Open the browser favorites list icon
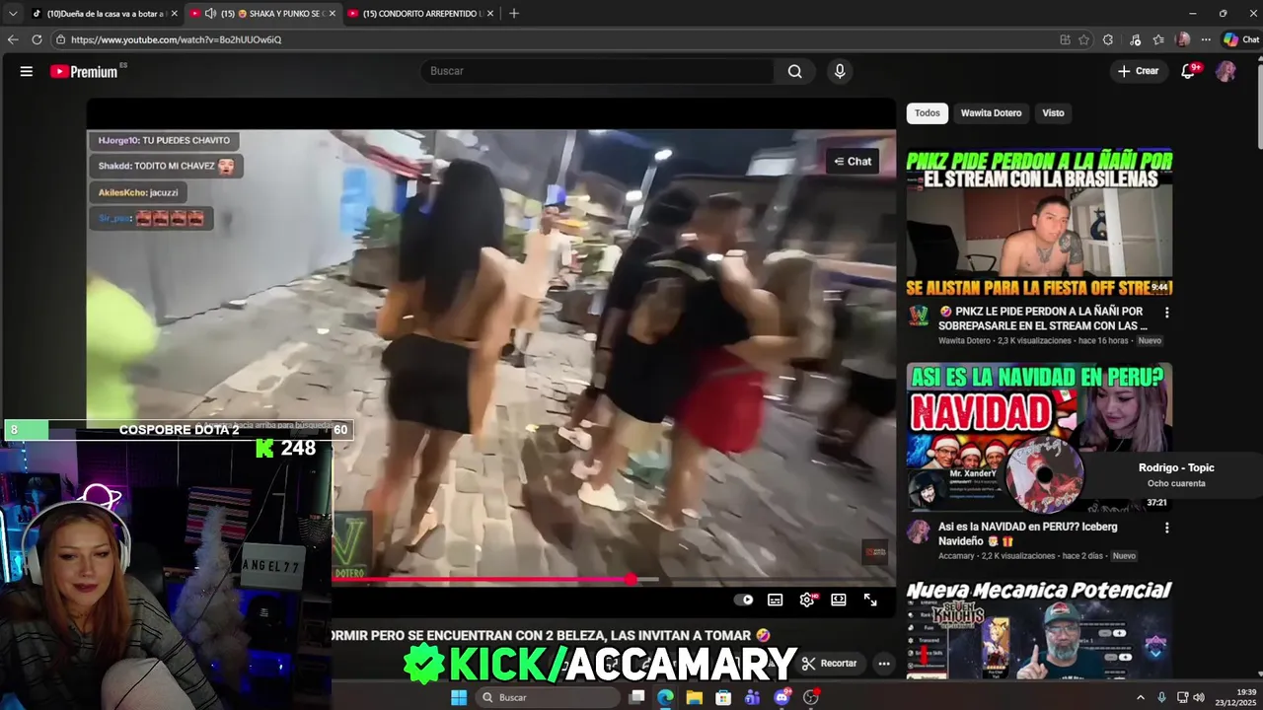The image size is (1263, 710). tap(1158, 39)
